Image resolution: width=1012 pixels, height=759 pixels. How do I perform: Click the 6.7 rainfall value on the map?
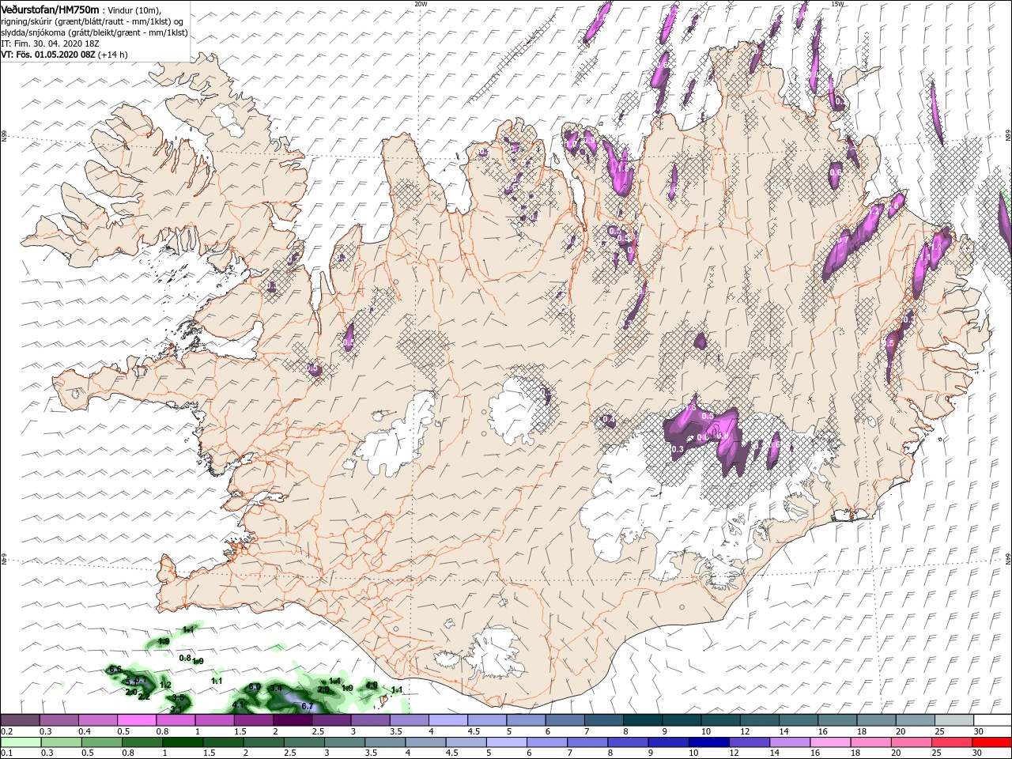point(308,706)
